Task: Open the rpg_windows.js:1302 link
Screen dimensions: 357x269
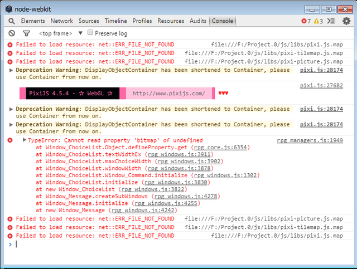Action: point(225,175)
